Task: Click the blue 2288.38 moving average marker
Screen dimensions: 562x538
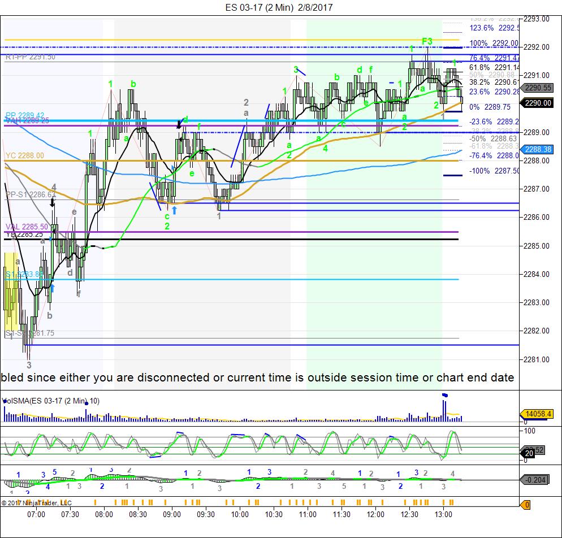Action: 538,149
